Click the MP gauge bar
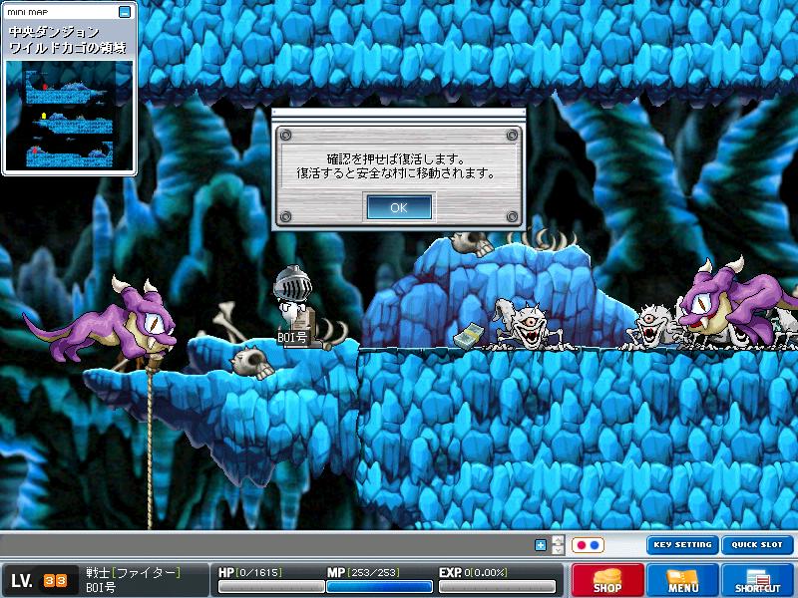This screenshot has width=798, height=598. click(379, 587)
